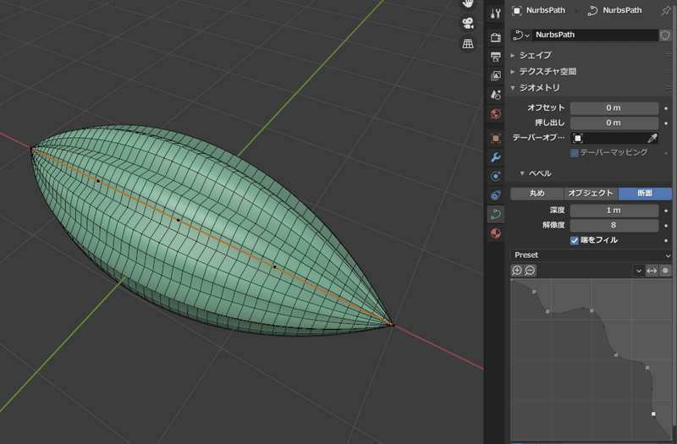
Task: Select the オブジェクト bevel mode tab
Action: pos(591,194)
